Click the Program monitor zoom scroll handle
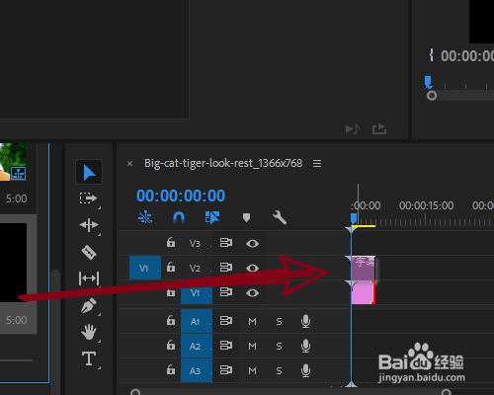Viewport: 494px width, 395px height. click(432, 96)
